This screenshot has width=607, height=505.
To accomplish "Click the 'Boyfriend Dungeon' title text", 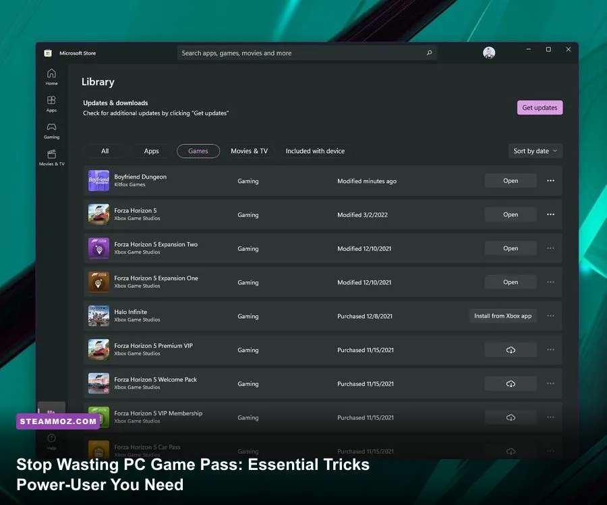I will coord(140,177).
